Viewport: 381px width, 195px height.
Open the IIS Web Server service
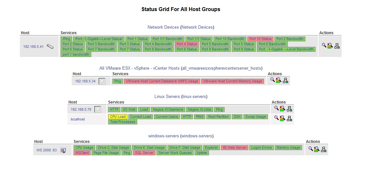pyautogui.click(x=234, y=147)
